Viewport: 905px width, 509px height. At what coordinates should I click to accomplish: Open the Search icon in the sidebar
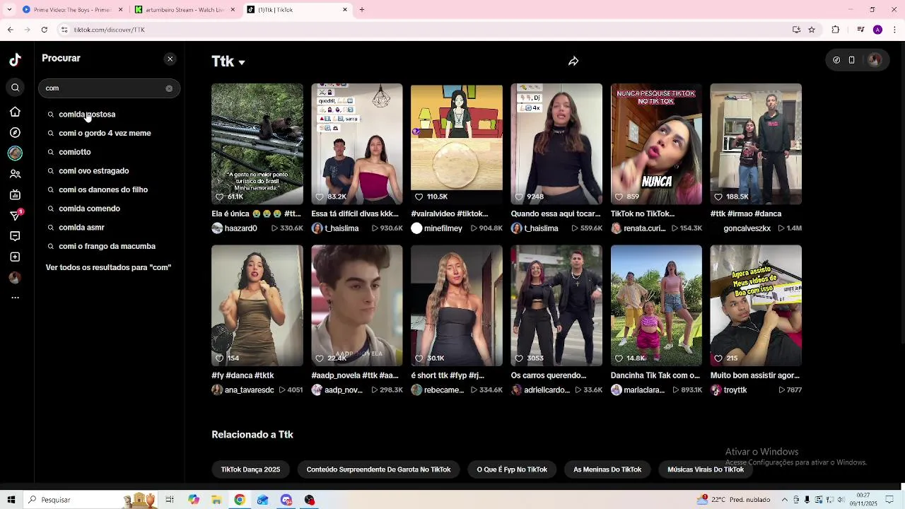15,88
